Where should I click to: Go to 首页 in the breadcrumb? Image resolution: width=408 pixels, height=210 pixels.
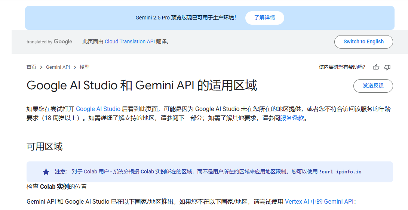pos(31,67)
